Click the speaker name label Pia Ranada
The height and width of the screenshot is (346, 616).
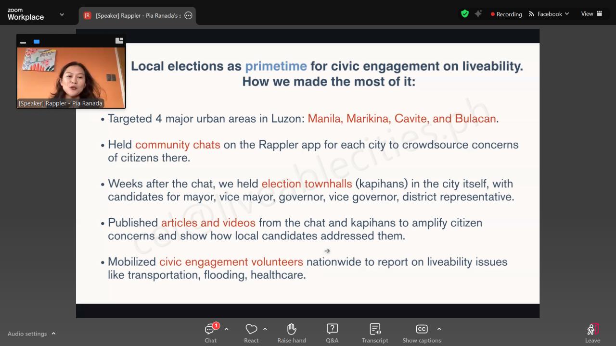(x=61, y=103)
